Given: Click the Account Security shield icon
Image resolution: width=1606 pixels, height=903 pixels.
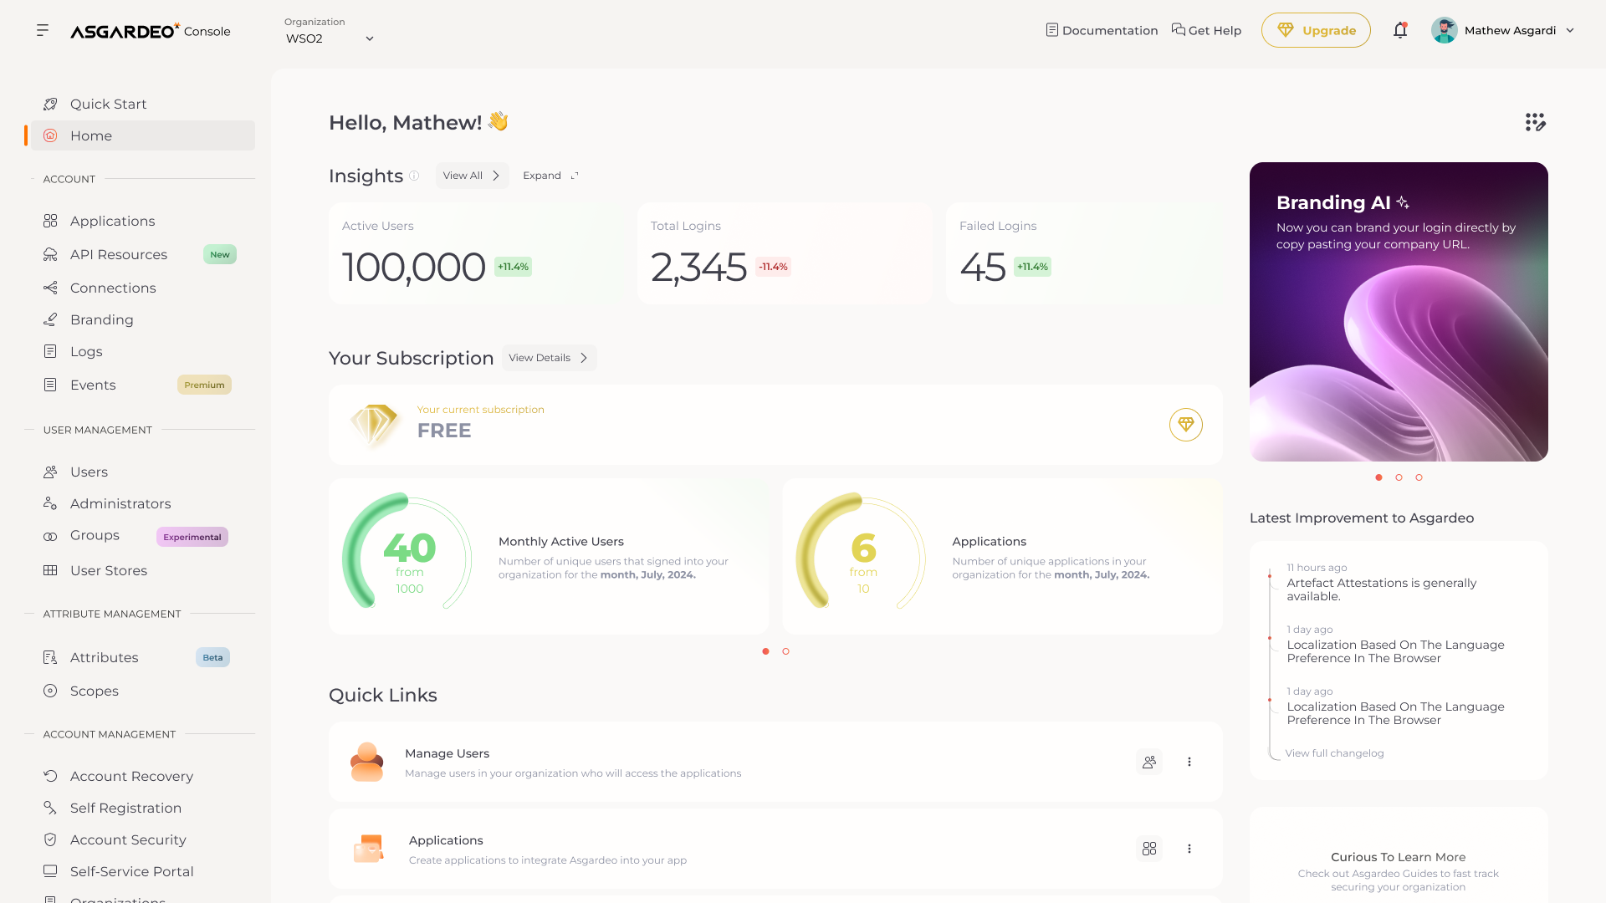Looking at the screenshot, I should pos(50,840).
